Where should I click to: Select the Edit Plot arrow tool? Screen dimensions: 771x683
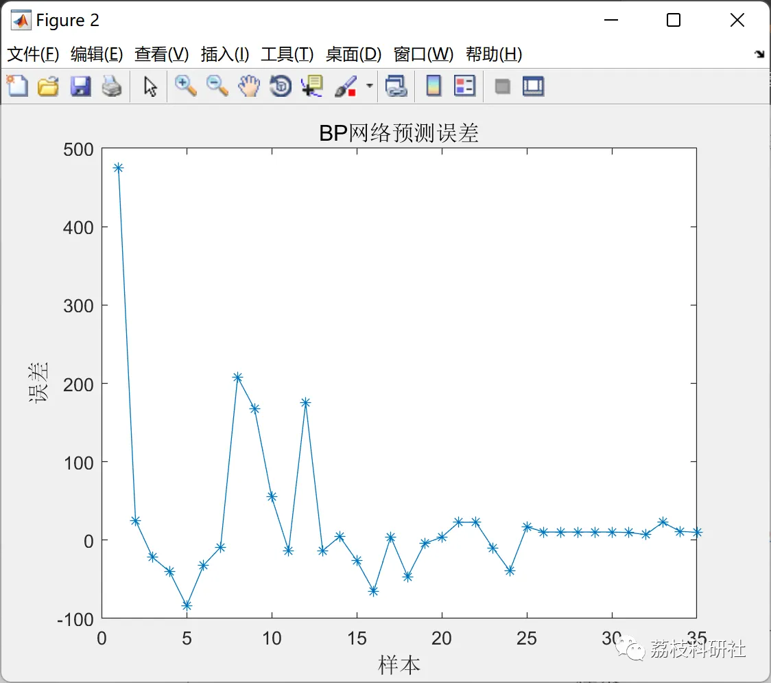[150, 86]
